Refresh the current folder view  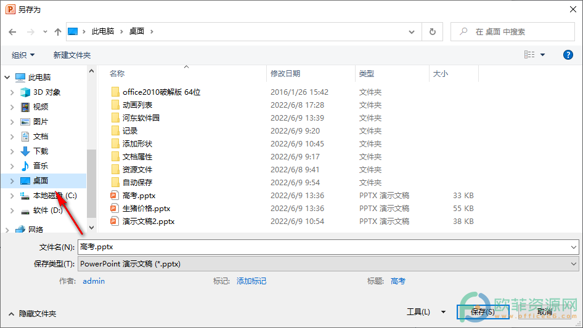click(x=433, y=32)
